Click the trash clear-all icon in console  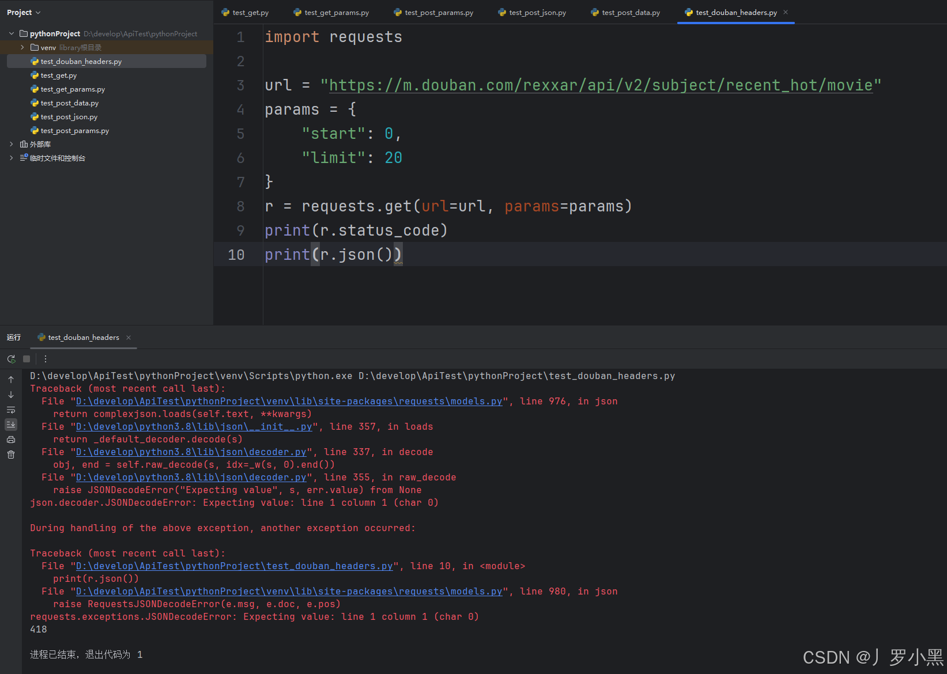tap(11, 455)
